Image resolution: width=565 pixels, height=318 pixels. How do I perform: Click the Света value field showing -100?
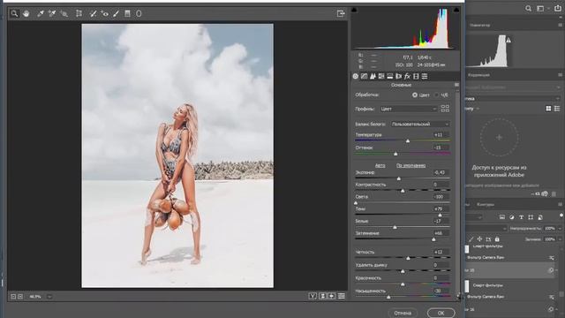[x=441, y=196]
